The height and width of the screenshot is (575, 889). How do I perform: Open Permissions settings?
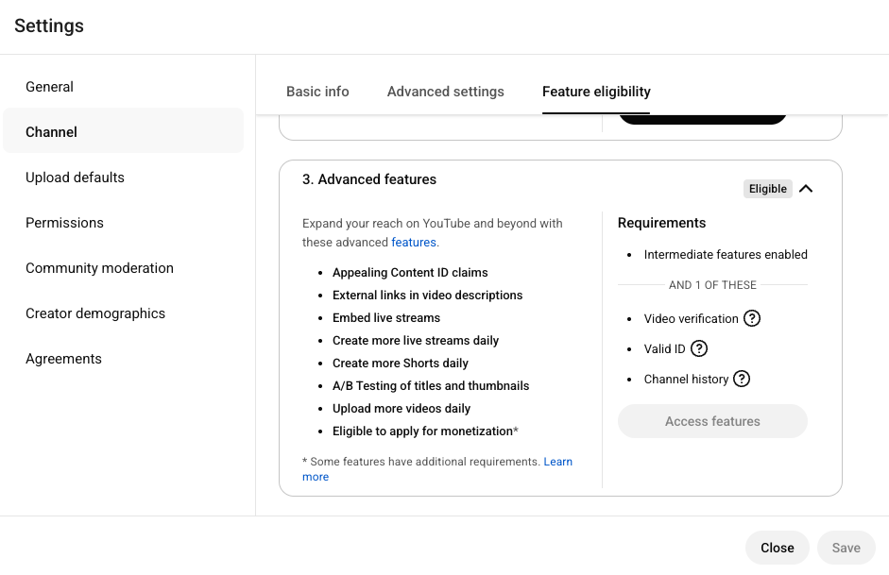[x=64, y=223]
